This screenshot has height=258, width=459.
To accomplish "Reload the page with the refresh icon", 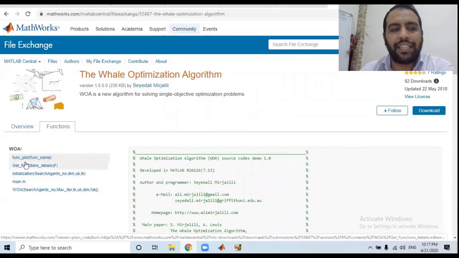I will coord(28,14).
